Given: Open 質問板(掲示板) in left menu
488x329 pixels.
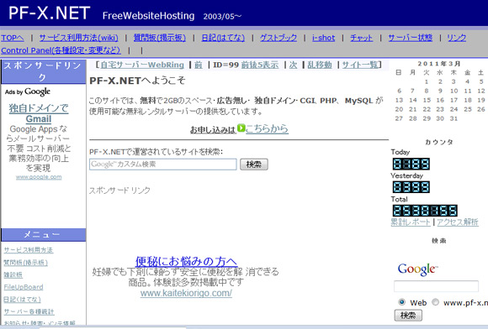Looking at the screenshot, I should [x=25, y=263].
